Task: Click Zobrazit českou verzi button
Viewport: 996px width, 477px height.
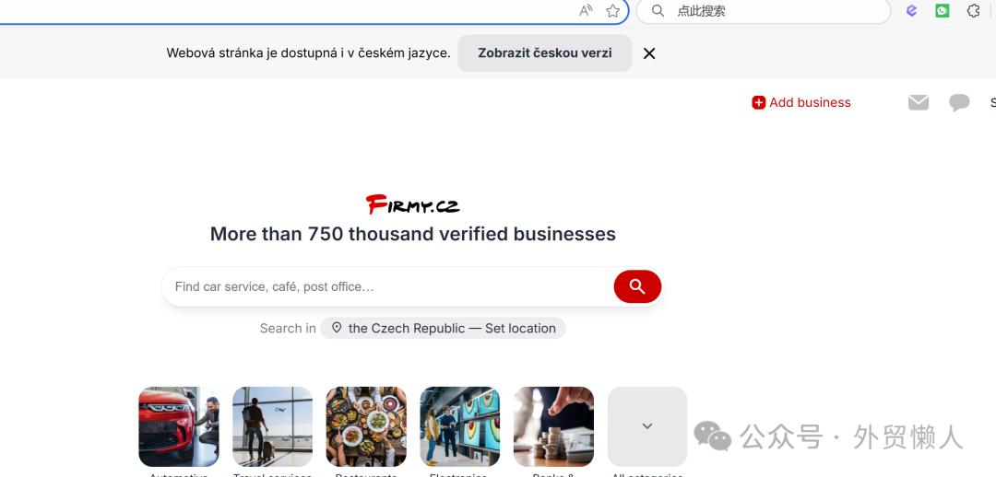Action: 545,53
